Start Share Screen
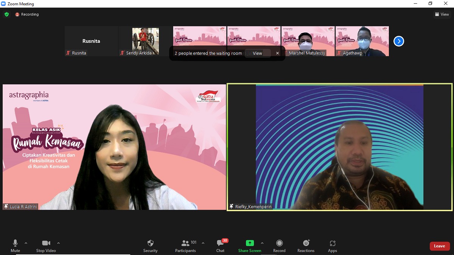The image size is (454, 255). coord(250,246)
